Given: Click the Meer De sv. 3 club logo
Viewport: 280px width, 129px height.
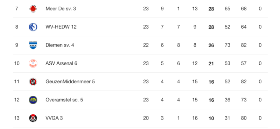Looking at the screenshot, I should point(33,9).
